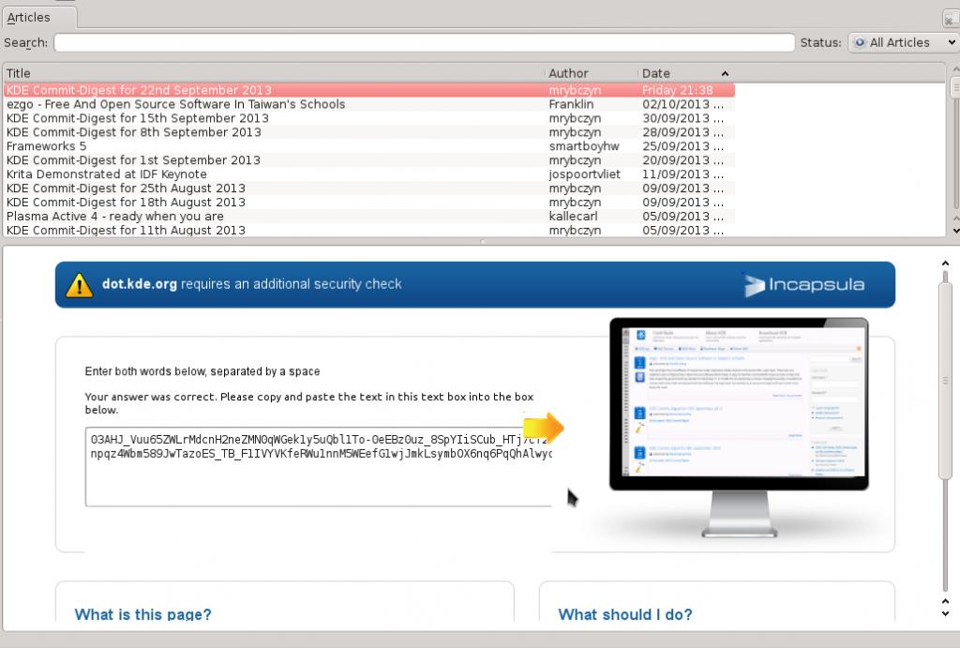Click the 'What should I do?' heading
Image resolution: width=960 pixels, height=648 pixels.
coord(625,615)
